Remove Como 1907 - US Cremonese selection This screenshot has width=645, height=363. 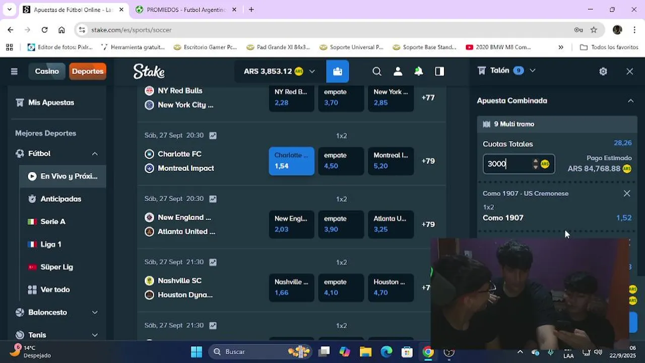[x=627, y=194]
